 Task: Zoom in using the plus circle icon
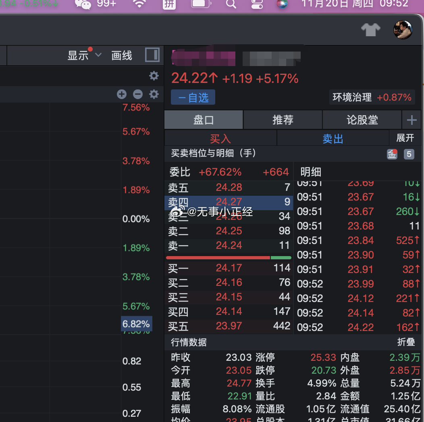(x=121, y=94)
